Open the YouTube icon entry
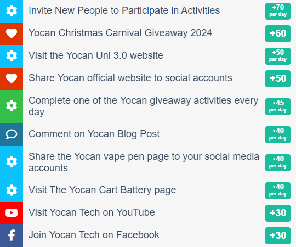The height and width of the screenshot is (247, 296). [12, 213]
